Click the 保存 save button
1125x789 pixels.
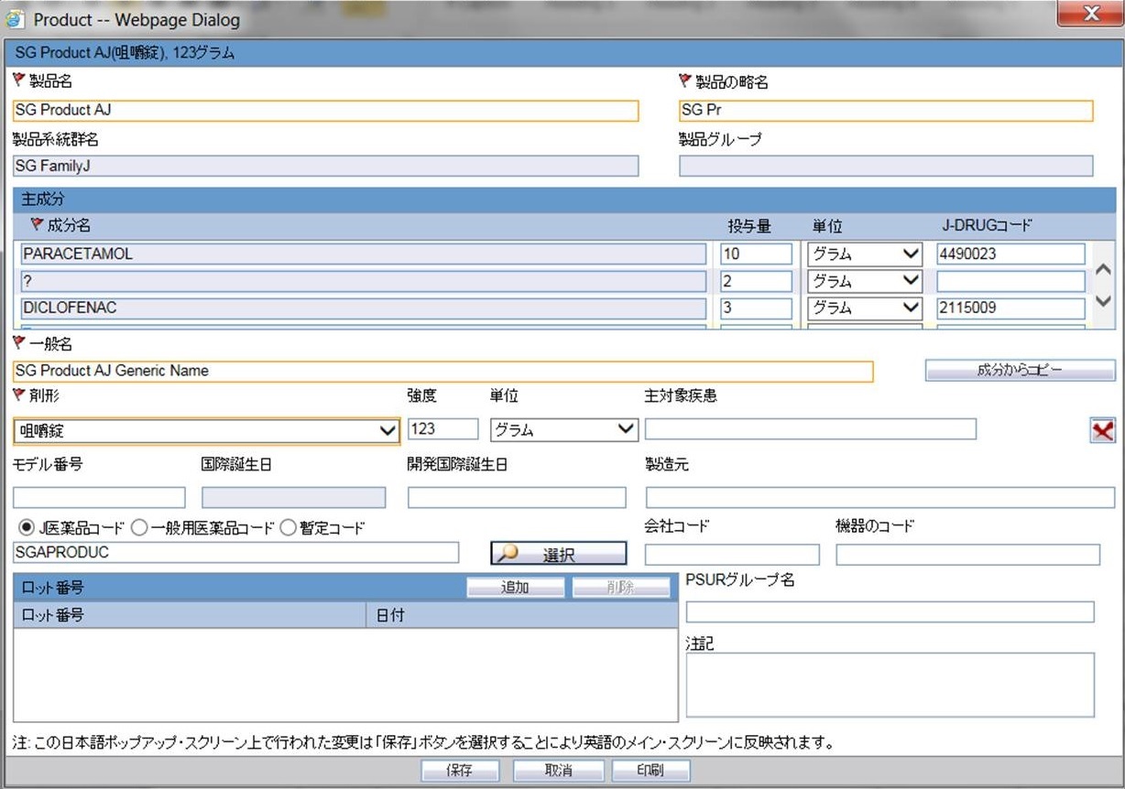coord(459,771)
